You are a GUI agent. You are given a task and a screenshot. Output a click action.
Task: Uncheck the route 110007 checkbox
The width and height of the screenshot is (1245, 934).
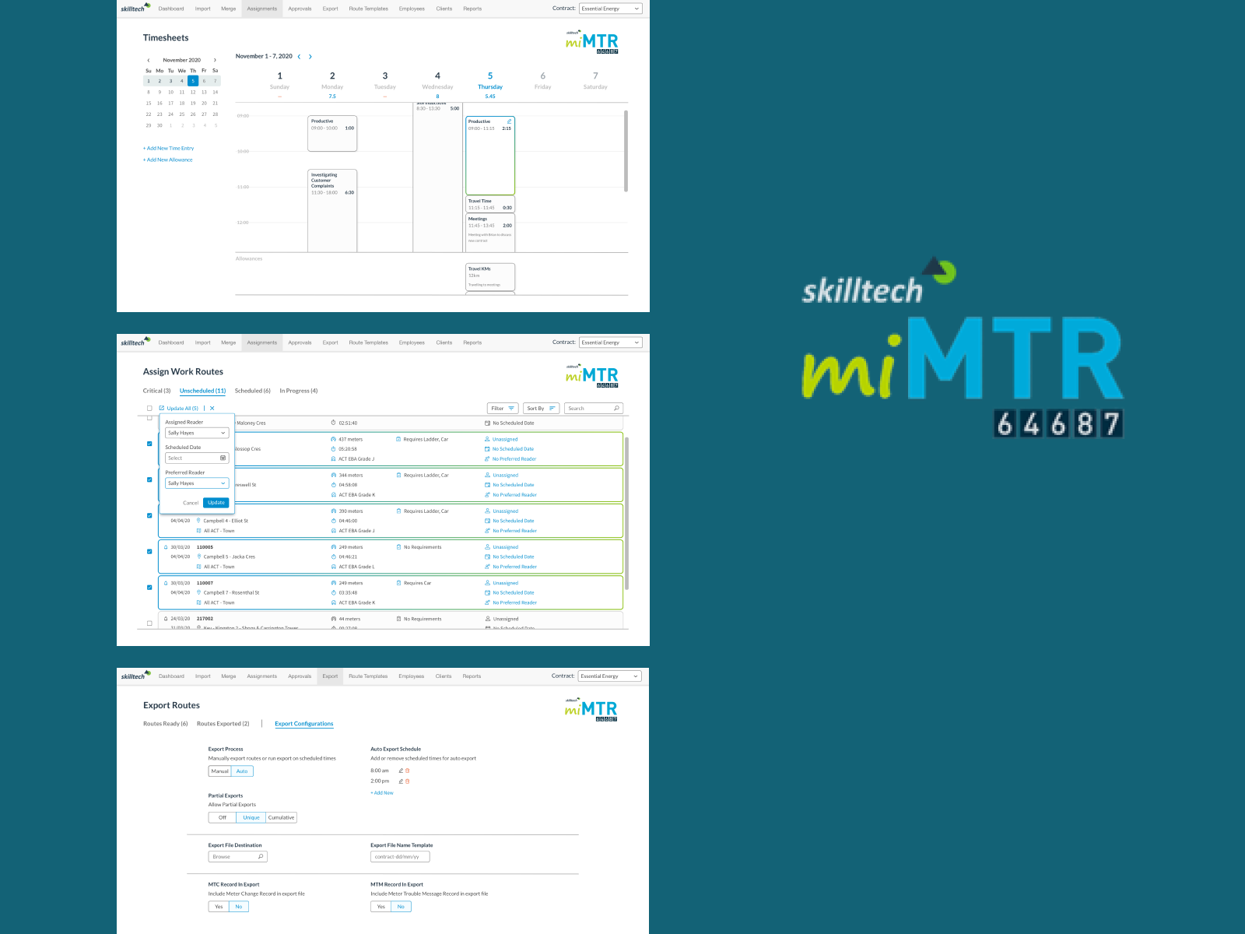[149, 587]
